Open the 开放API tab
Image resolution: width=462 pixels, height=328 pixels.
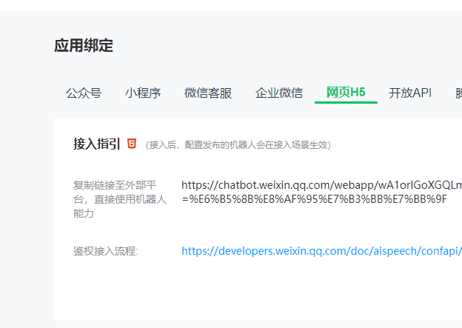[410, 93]
